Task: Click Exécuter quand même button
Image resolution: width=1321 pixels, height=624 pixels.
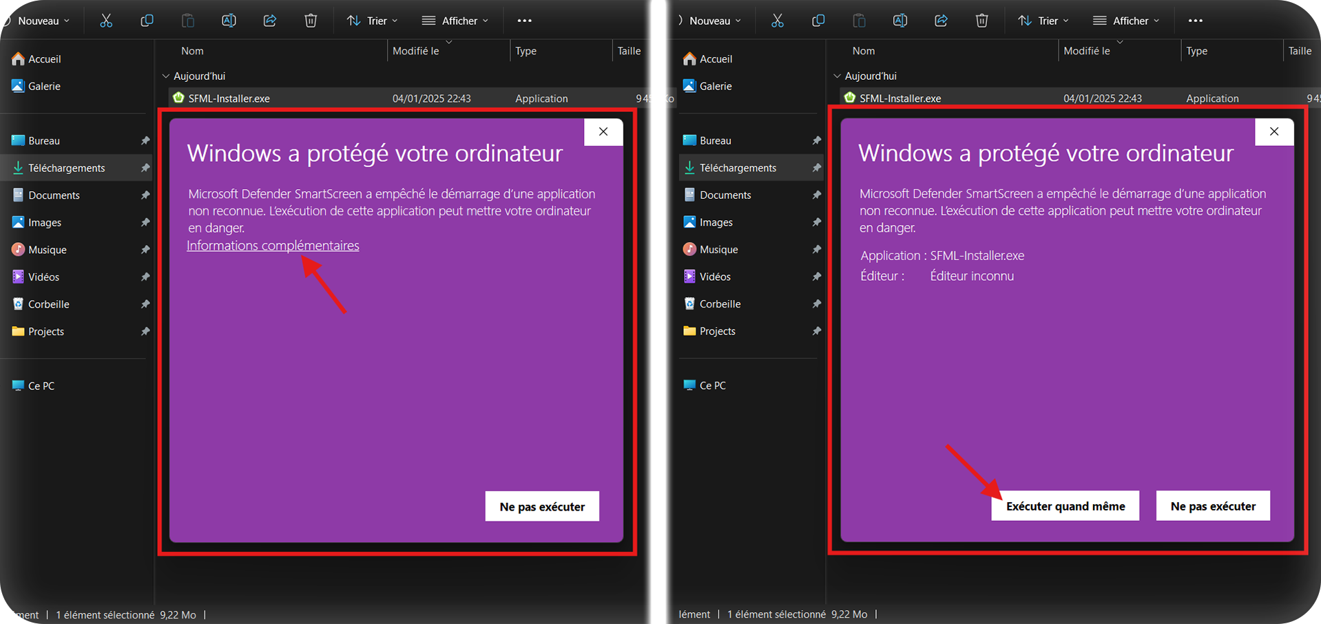Action: point(1065,506)
